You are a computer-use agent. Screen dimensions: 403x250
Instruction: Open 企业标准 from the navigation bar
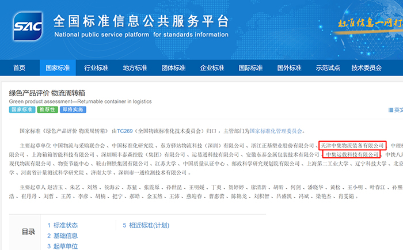coord(212,68)
